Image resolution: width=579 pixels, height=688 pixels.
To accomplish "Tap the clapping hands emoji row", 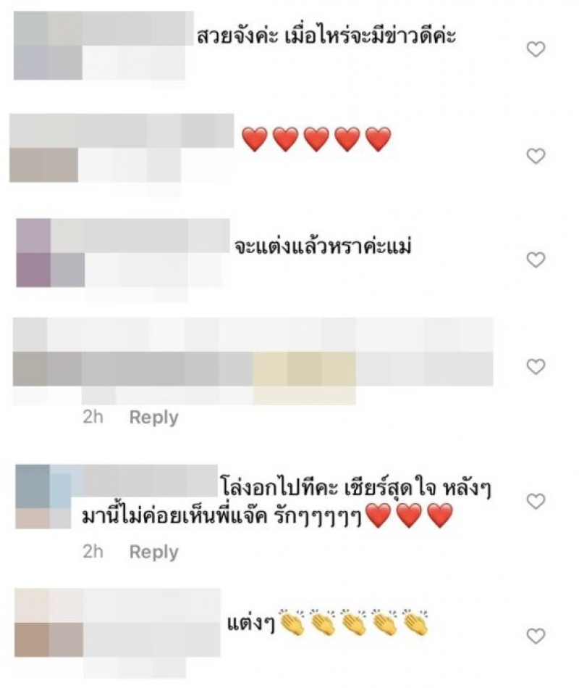I will tap(353, 622).
